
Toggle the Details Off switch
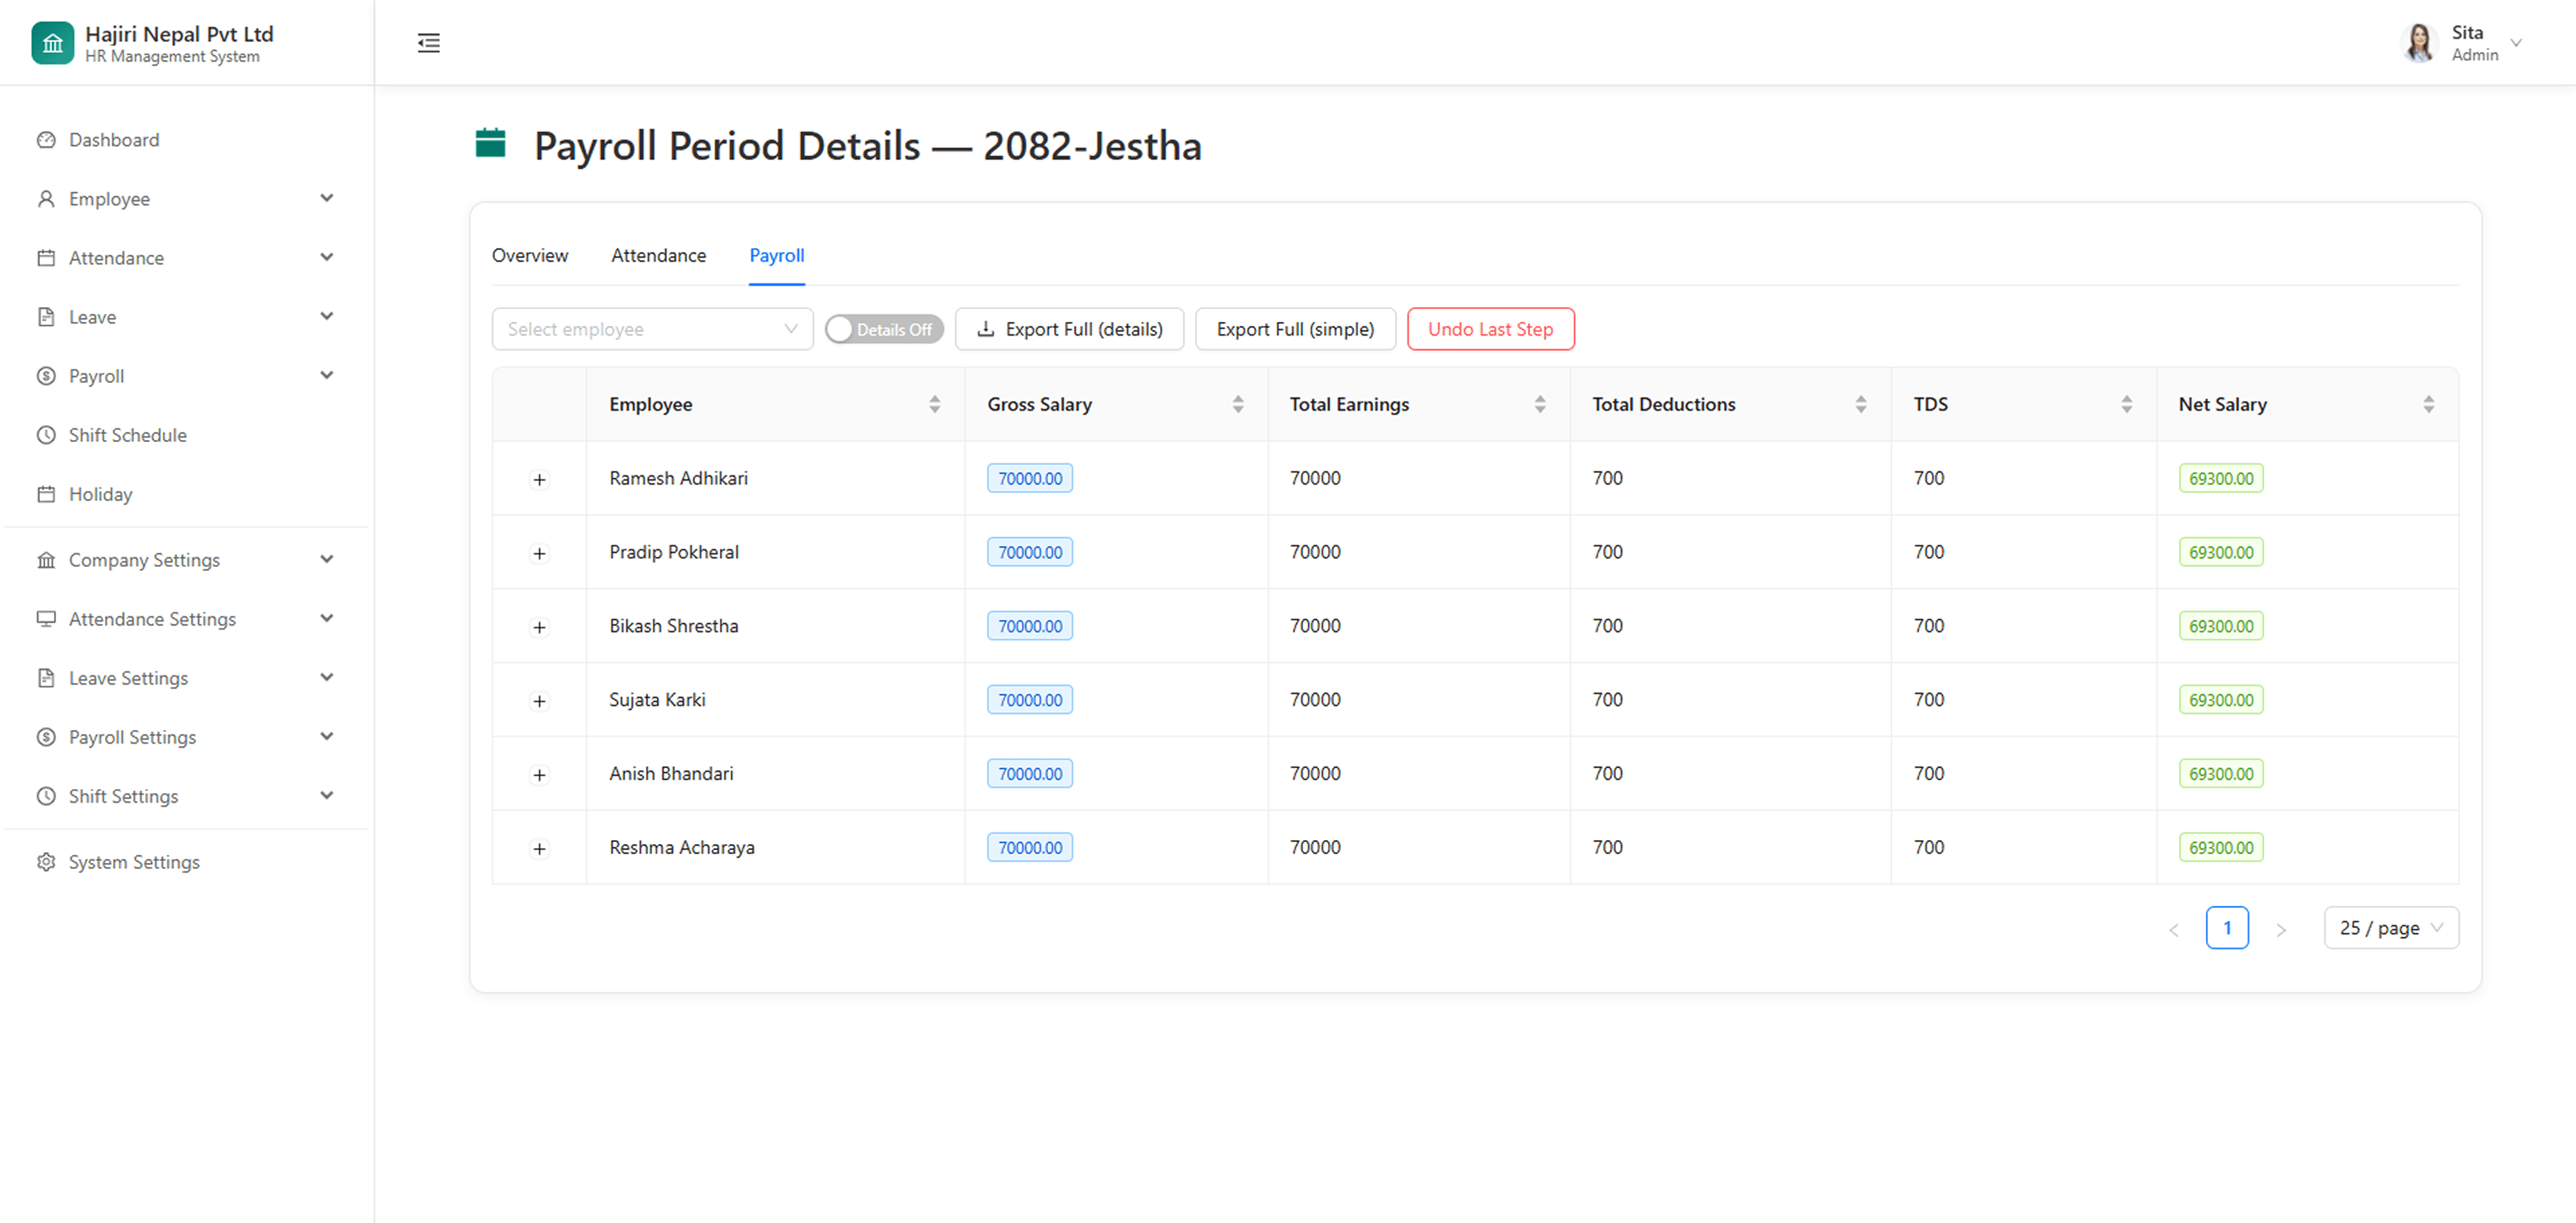[x=883, y=329]
